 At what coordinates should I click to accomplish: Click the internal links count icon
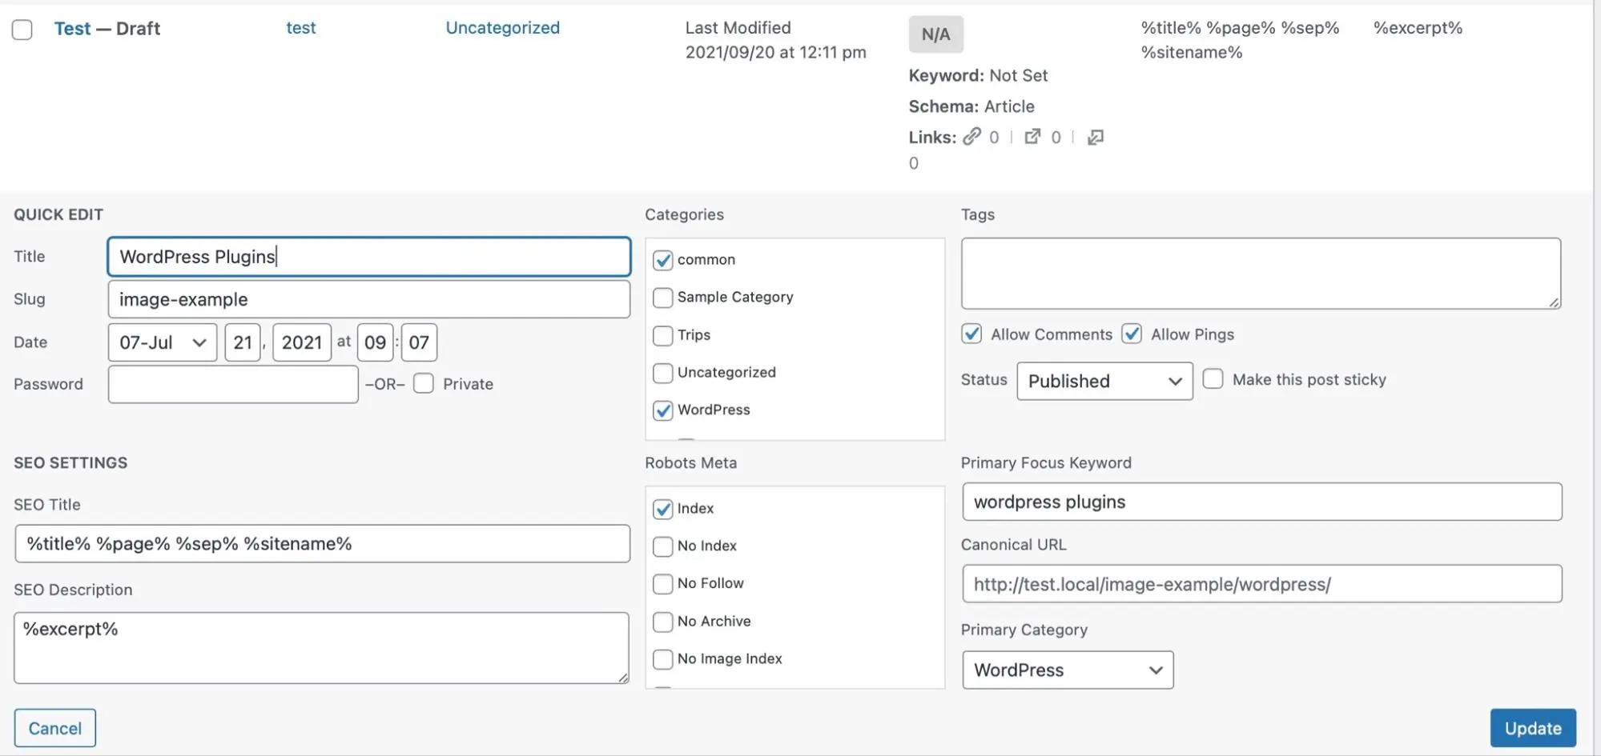[972, 136]
